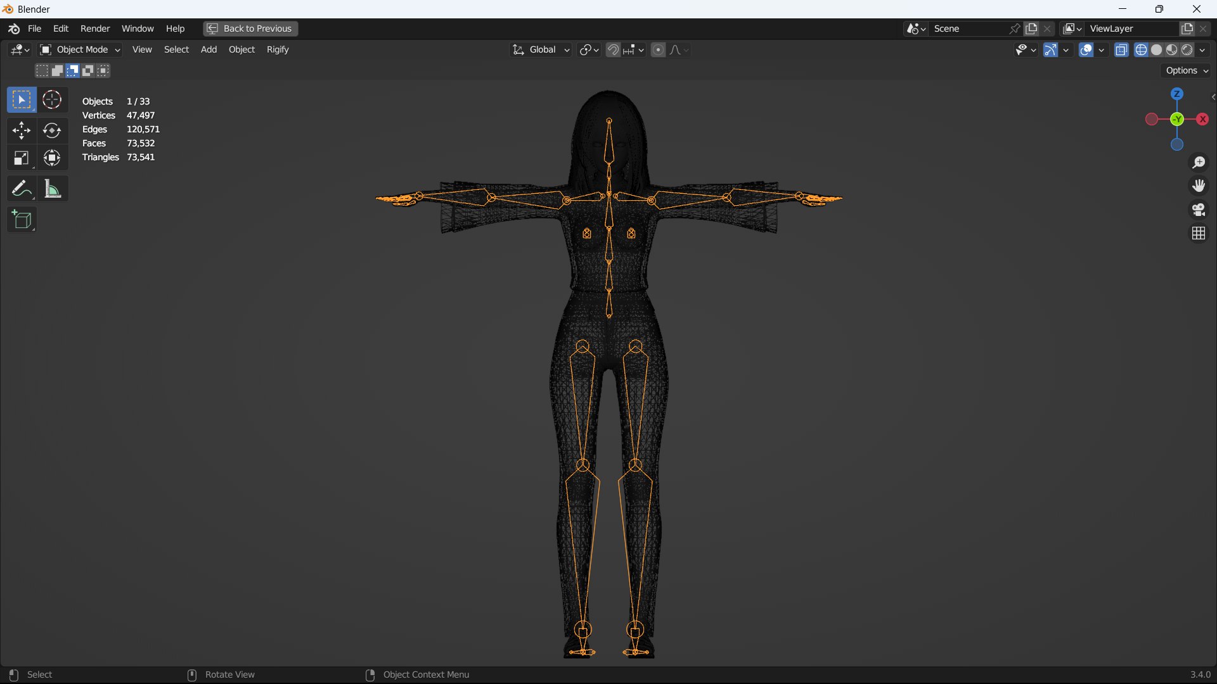Toggle proportional editing
The height and width of the screenshot is (684, 1217).
click(x=658, y=49)
